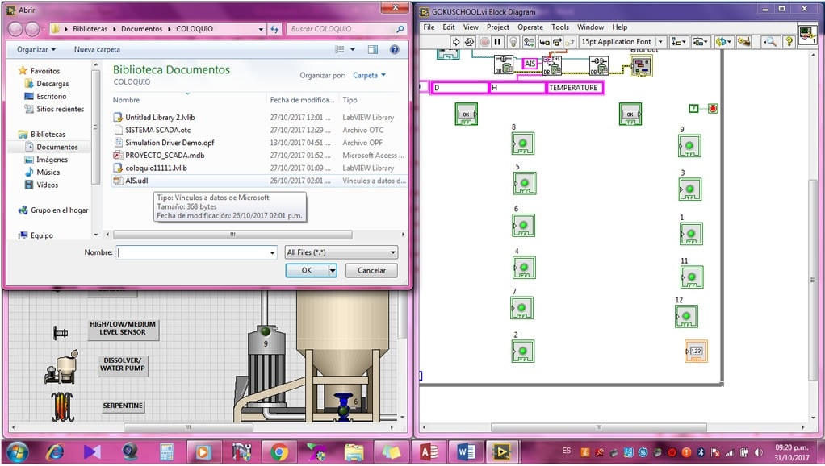This screenshot has width=825, height=466.
Task: Open the Distribute Objects dropdown
Action: (x=699, y=42)
